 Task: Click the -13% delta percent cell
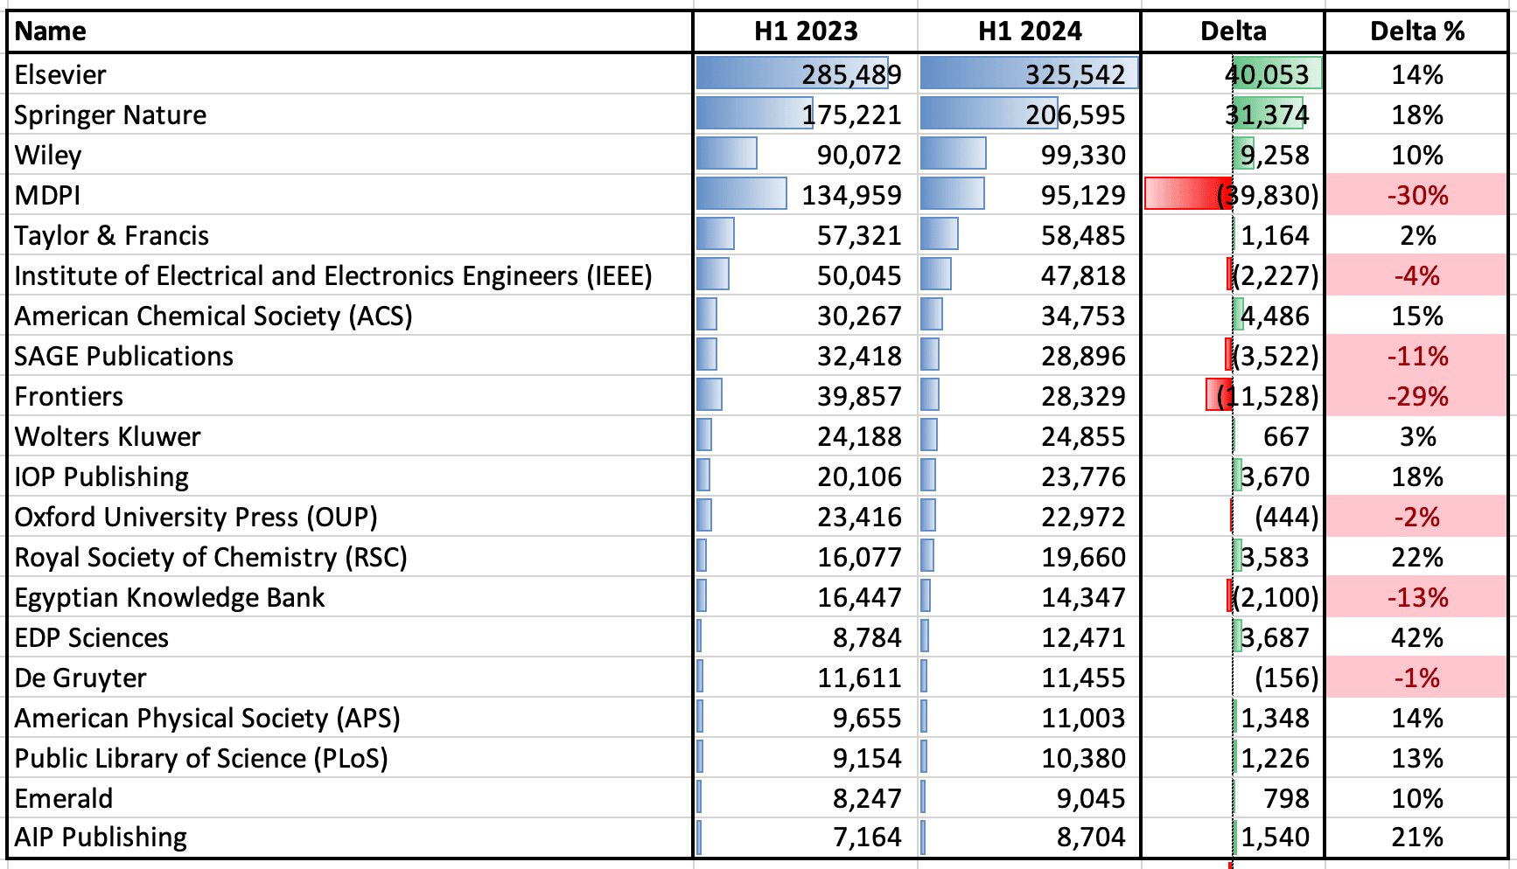coord(1417,597)
